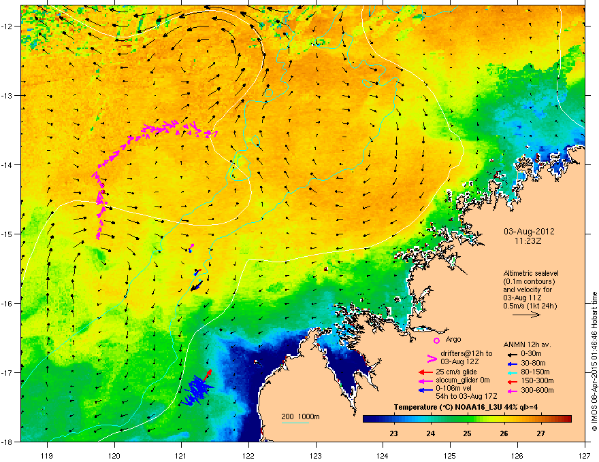Select the magenta slocum_glider 0m legend arrow
The width and height of the screenshot is (599, 462).
click(x=425, y=381)
